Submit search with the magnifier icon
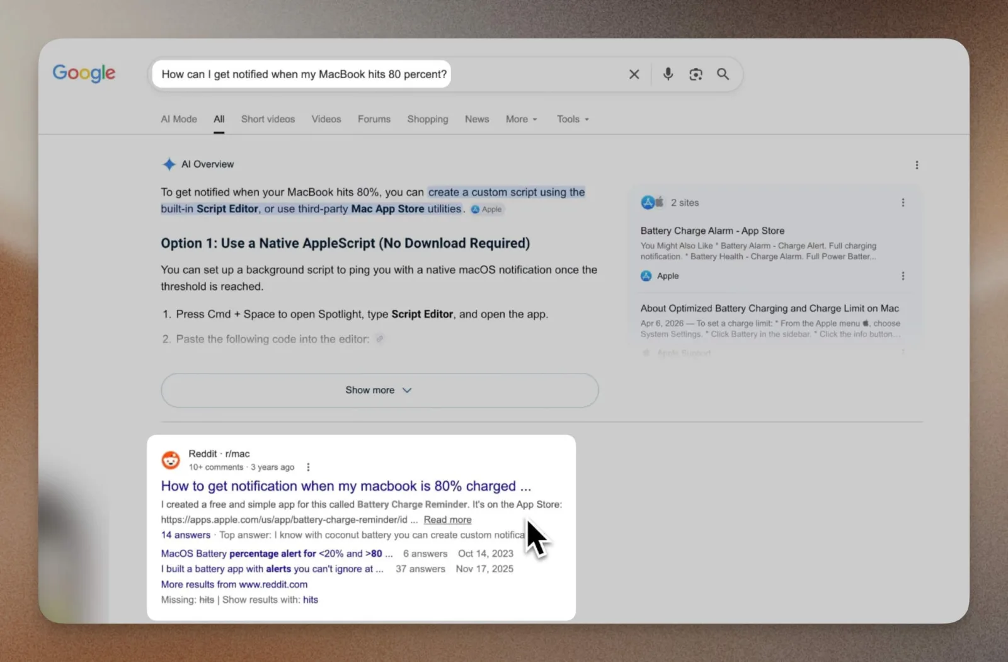 [x=723, y=74]
